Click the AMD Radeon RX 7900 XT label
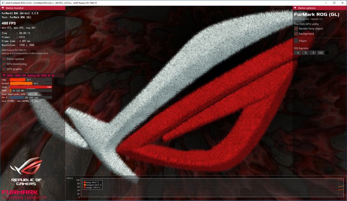This screenshot has width=347, height=201. click(14, 50)
